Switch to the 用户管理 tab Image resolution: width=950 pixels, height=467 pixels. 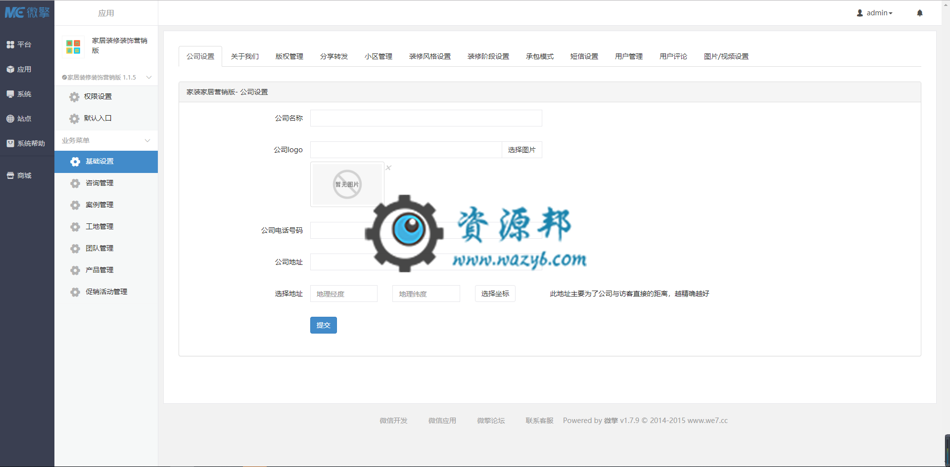629,56
